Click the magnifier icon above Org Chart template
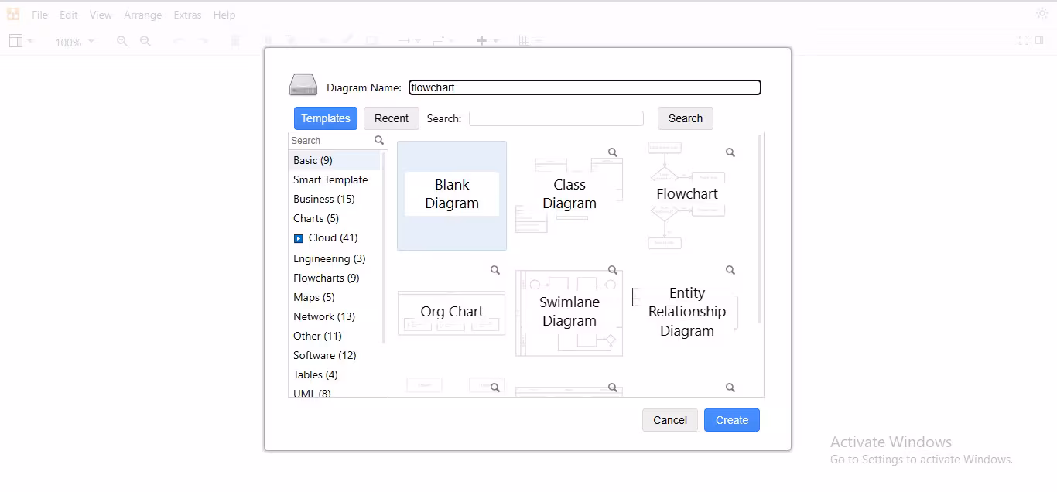 coord(495,270)
